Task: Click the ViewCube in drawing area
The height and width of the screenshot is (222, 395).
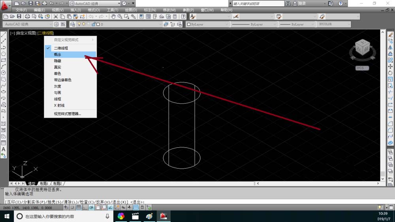Action: (363, 48)
